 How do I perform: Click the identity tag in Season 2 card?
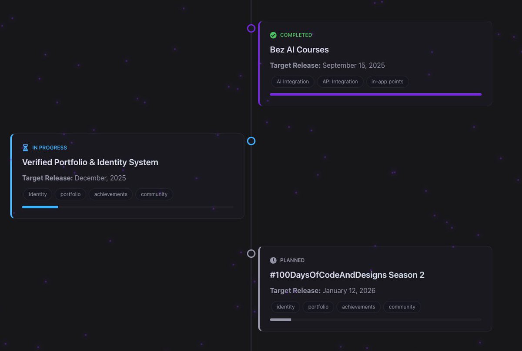(286, 307)
